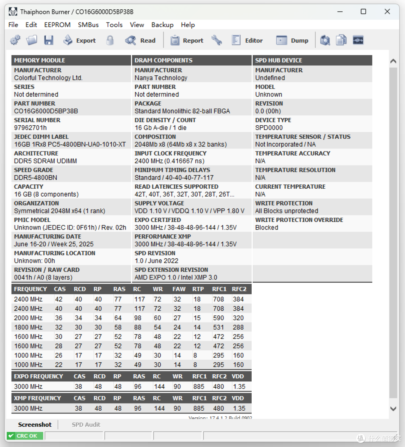Open the View menu
405x447 pixels.
coord(137,25)
